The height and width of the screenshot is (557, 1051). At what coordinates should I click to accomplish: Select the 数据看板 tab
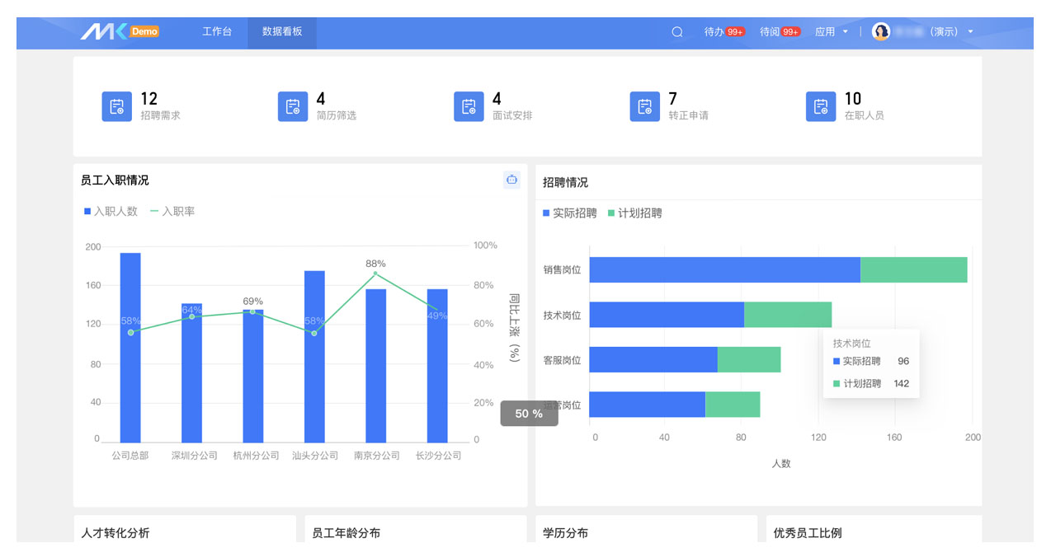coord(282,32)
